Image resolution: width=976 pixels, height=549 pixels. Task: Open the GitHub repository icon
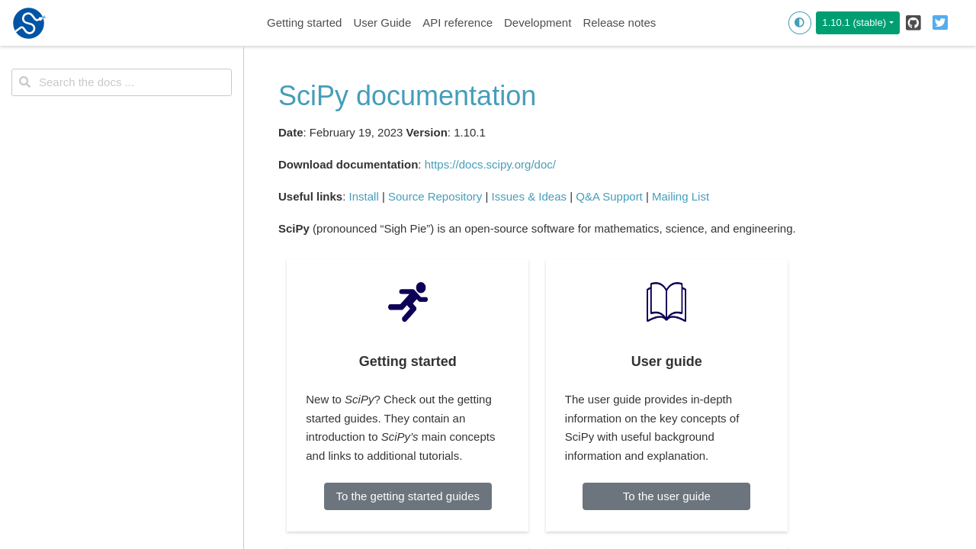[913, 23]
